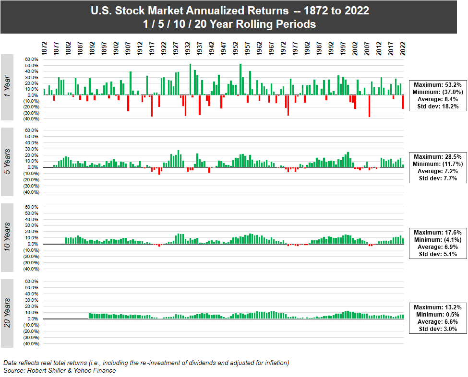468x377 pixels.
Task: Select the stats box showing Maximum: 28.5%
Action: 437,167
